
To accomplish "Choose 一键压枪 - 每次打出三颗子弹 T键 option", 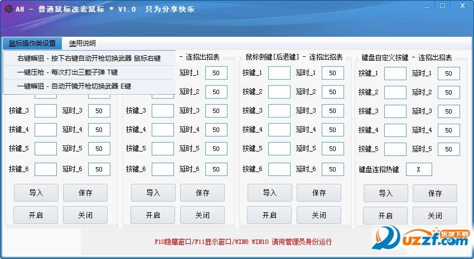I will tap(89, 72).
